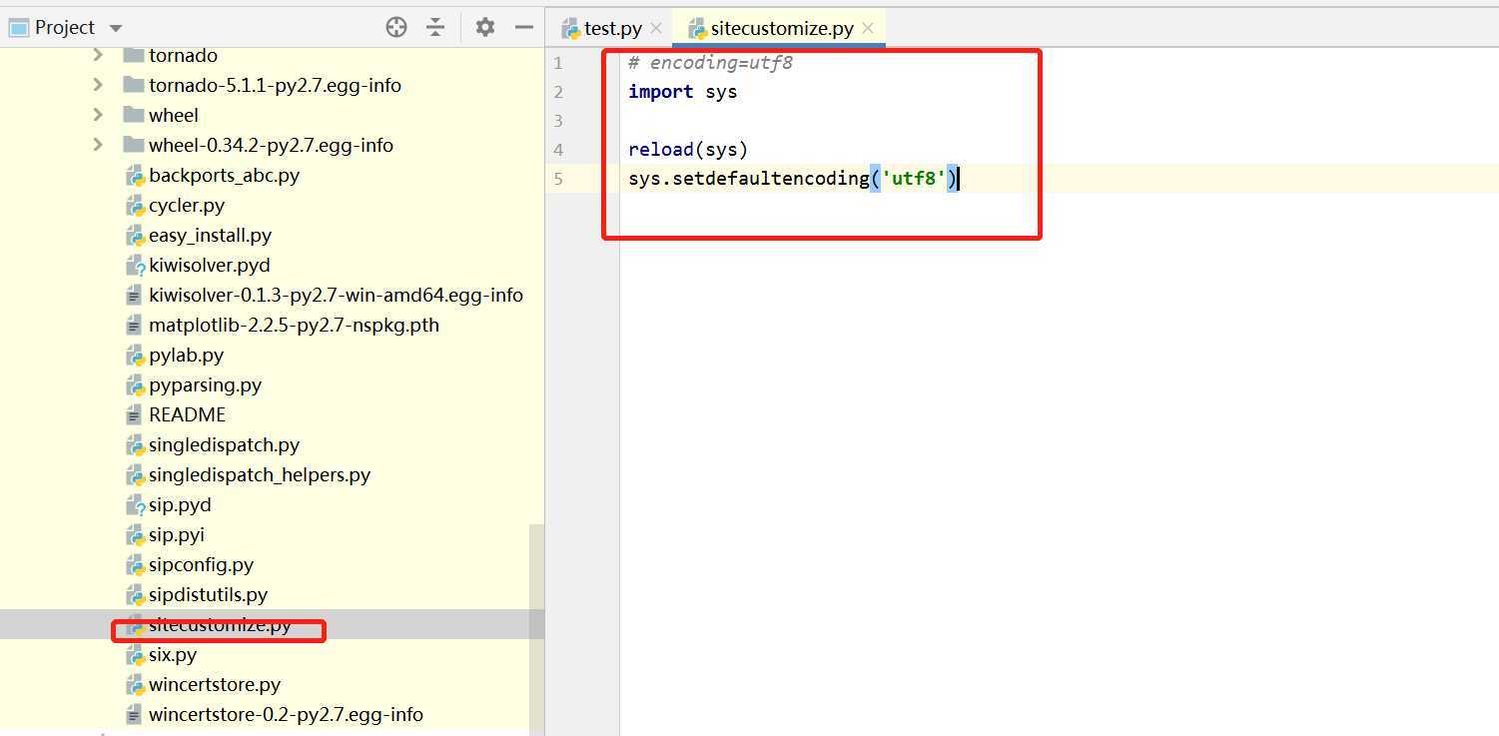This screenshot has height=736, width=1499.
Task: Select pyparsing.py file name
Action: click(205, 384)
